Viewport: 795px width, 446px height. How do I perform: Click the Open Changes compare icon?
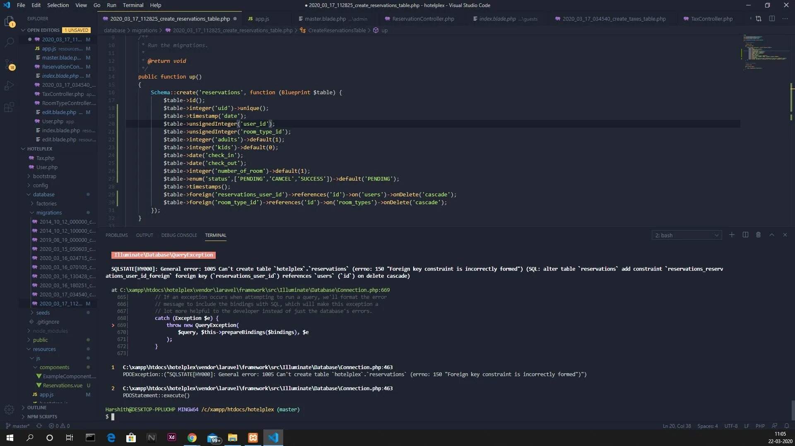click(759, 19)
